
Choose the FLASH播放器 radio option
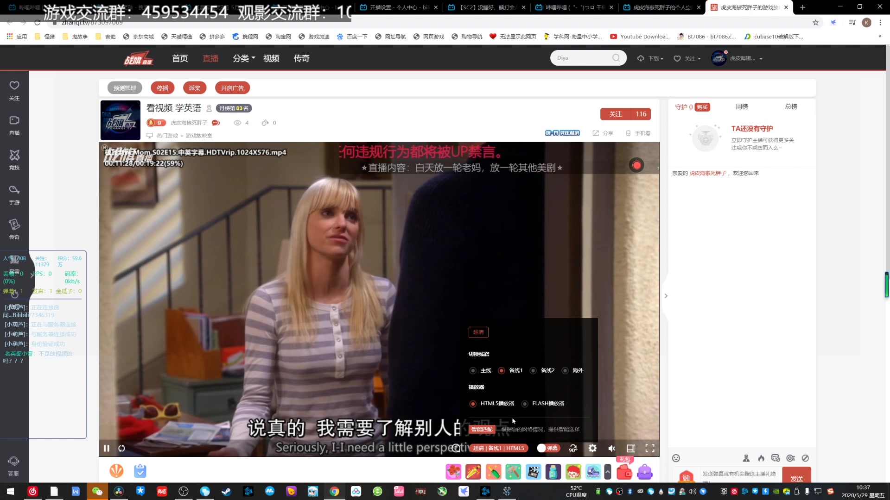pyautogui.click(x=525, y=404)
